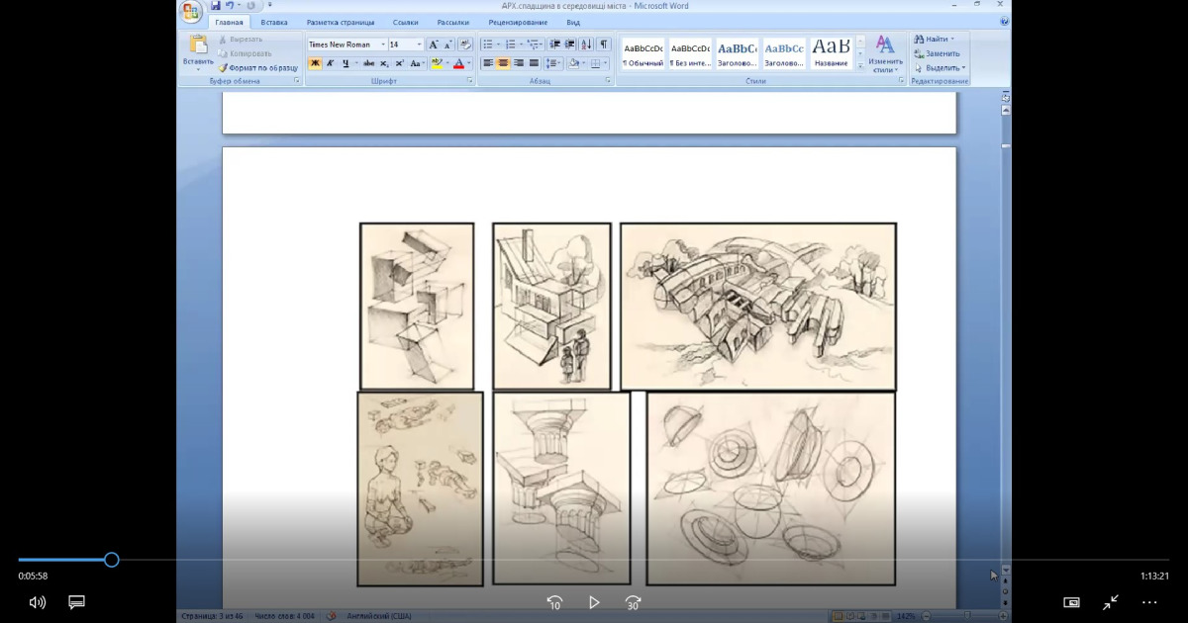Click the Заменить (Replace) button
The width and height of the screenshot is (1188, 623).
point(937,53)
